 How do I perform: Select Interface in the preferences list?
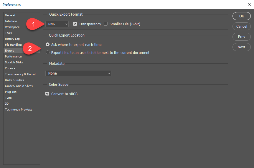[x=11, y=21]
